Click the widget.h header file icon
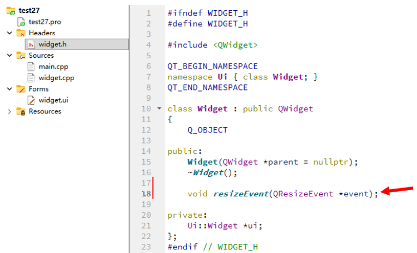The width and height of the screenshot is (417, 253). tap(31, 44)
